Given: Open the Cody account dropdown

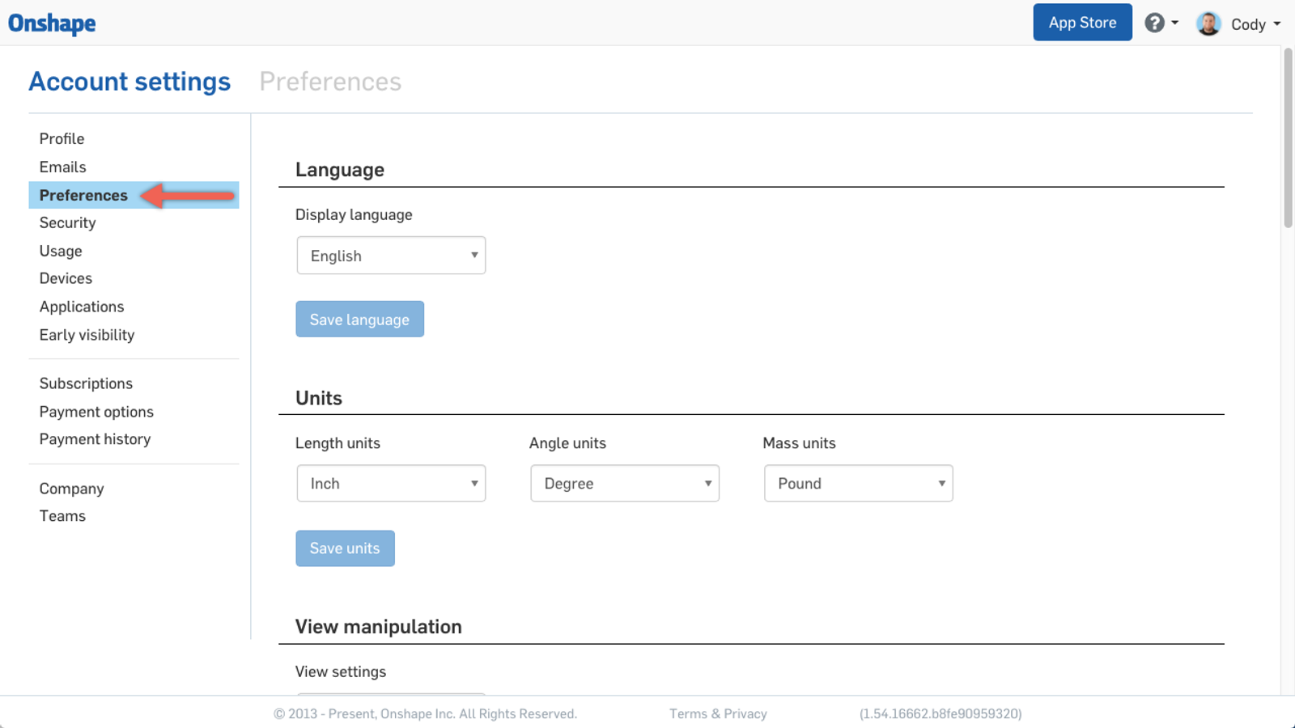Looking at the screenshot, I should (1255, 24).
